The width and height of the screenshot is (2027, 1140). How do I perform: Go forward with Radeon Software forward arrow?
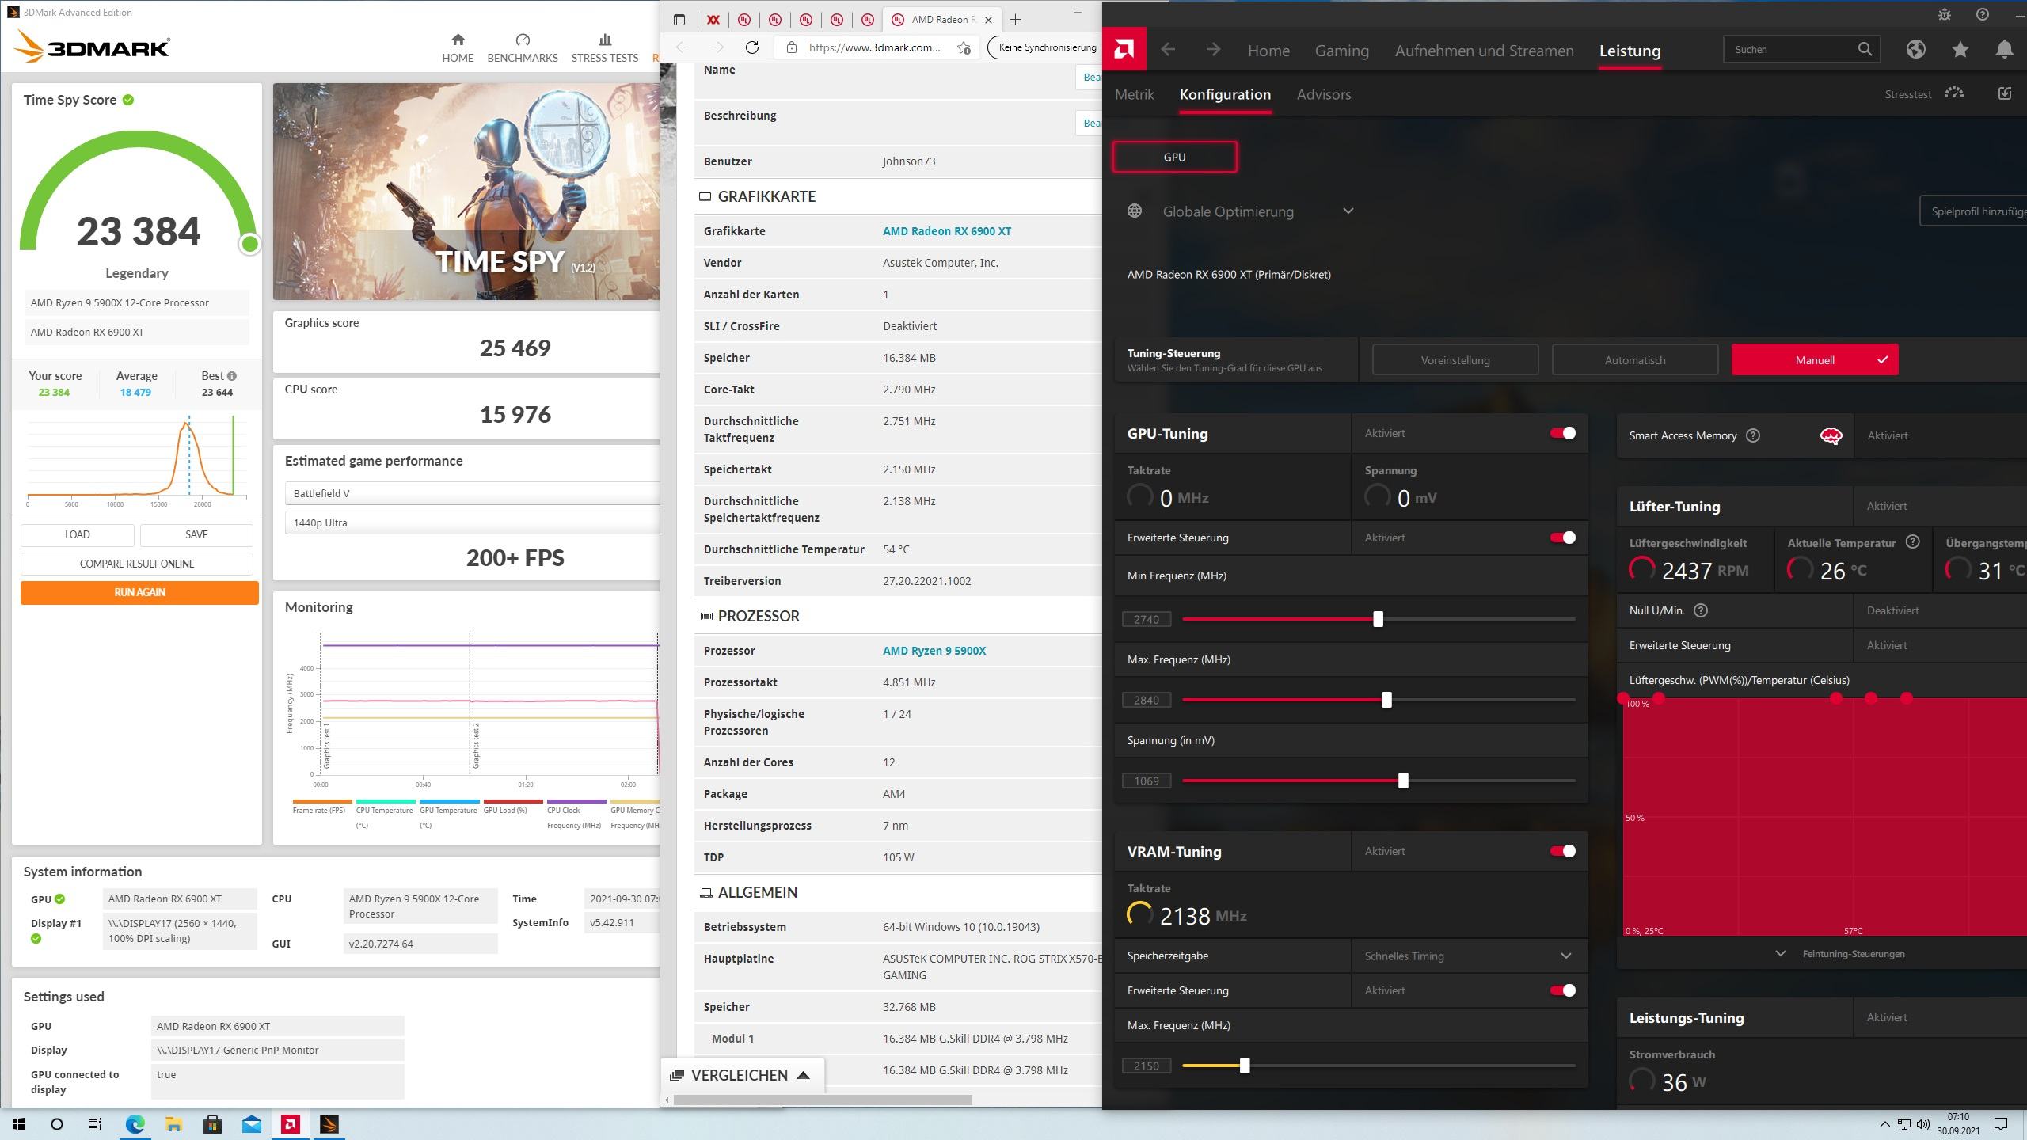[x=1213, y=50]
